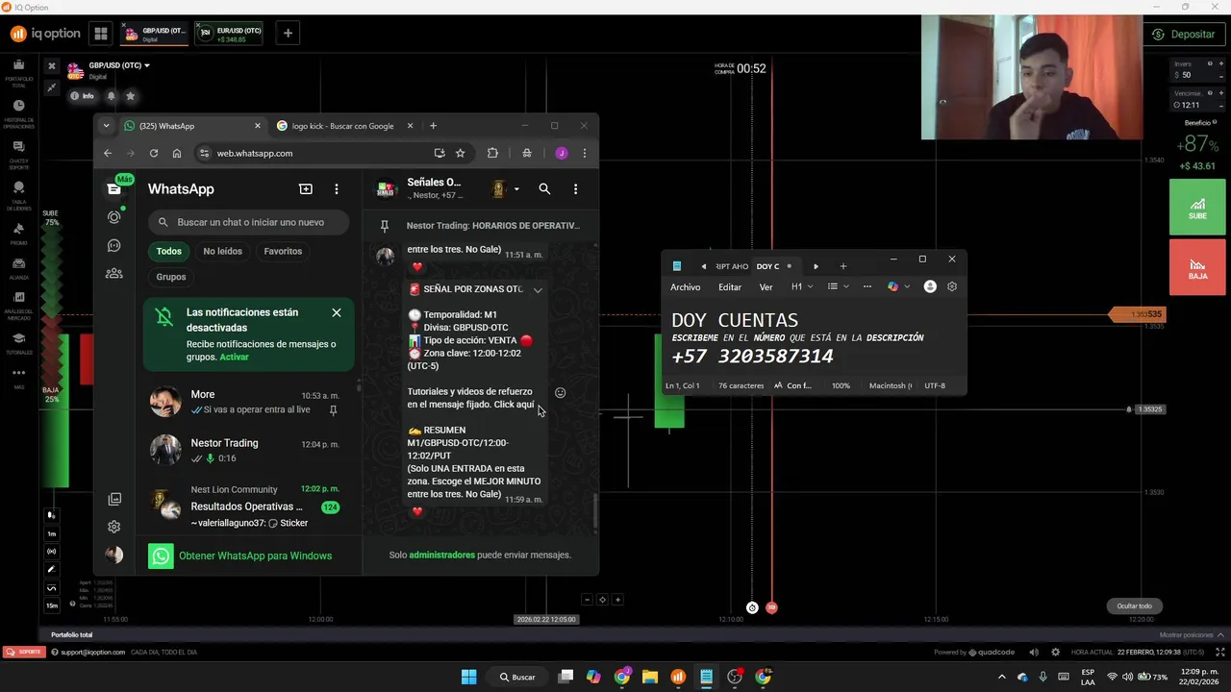Open Notepad H1 heading dropdown
1231x692 pixels.
tap(802, 286)
